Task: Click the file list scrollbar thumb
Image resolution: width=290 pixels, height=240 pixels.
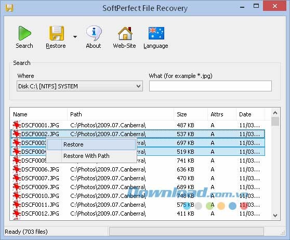Action: pos(275,122)
